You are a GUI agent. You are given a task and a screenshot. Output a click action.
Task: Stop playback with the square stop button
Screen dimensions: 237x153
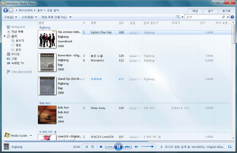pos(101,147)
